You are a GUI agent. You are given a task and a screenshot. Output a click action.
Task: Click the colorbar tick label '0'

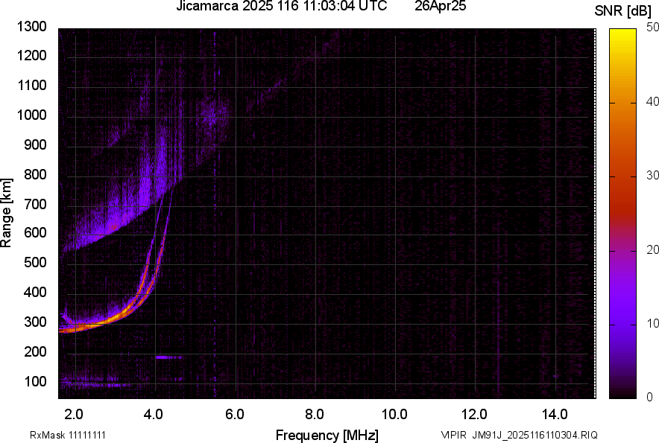pos(650,397)
